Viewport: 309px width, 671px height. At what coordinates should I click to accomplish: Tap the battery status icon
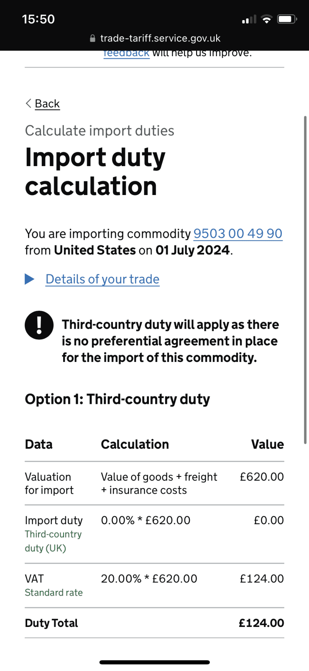pyautogui.click(x=287, y=19)
